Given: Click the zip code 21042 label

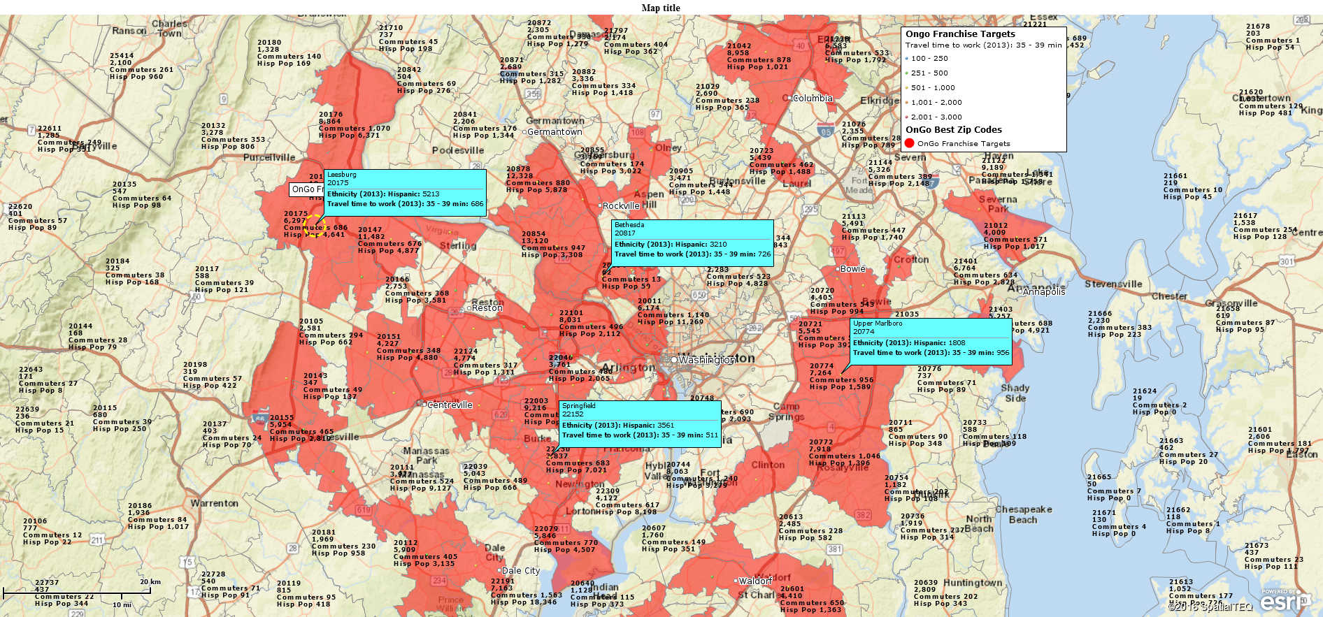Looking at the screenshot, I should coord(739,46).
